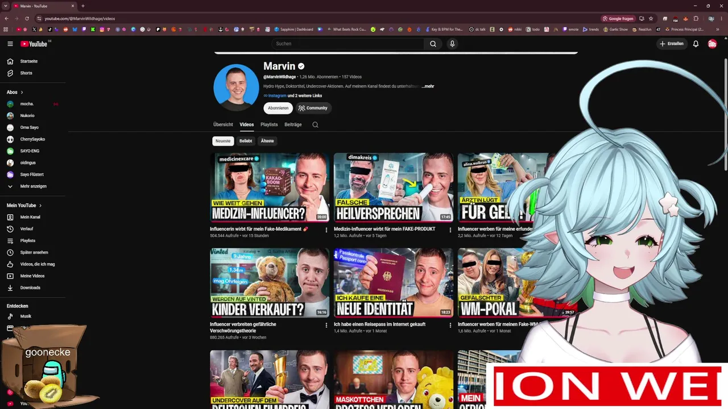Sort videos by Älteste
The height and width of the screenshot is (409, 728).
click(267, 141)
